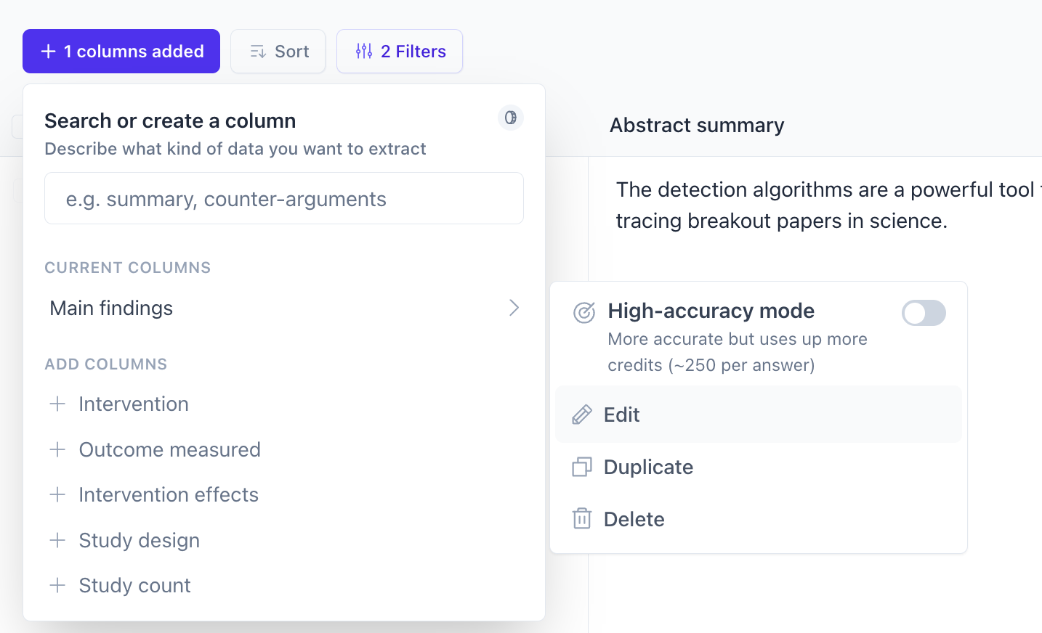This screenshot has width=1042, height=633.
Task: Click the pencil icon next to Edit
Action: [581, 414]
